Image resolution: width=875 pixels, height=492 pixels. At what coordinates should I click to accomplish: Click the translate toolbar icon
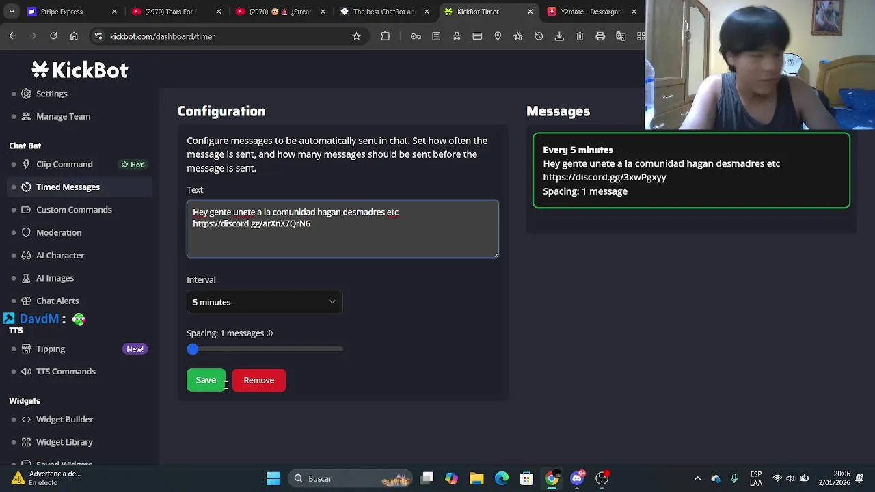tap(621, 36)
